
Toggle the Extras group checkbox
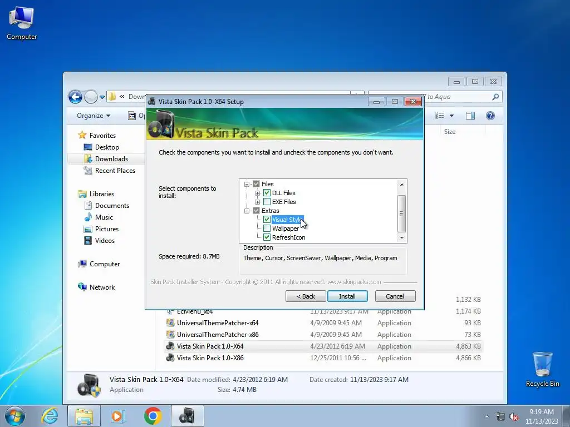tap(256, 211)
